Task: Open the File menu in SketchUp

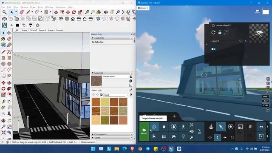Action: tap(3, 7)
